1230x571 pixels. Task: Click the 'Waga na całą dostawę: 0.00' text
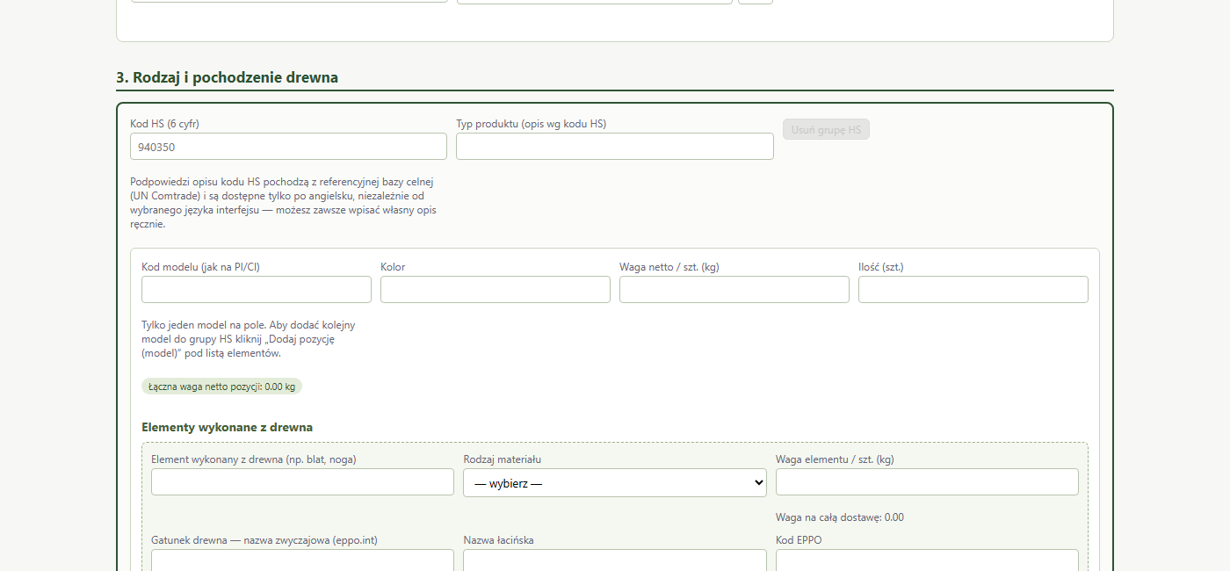(839, 517)
